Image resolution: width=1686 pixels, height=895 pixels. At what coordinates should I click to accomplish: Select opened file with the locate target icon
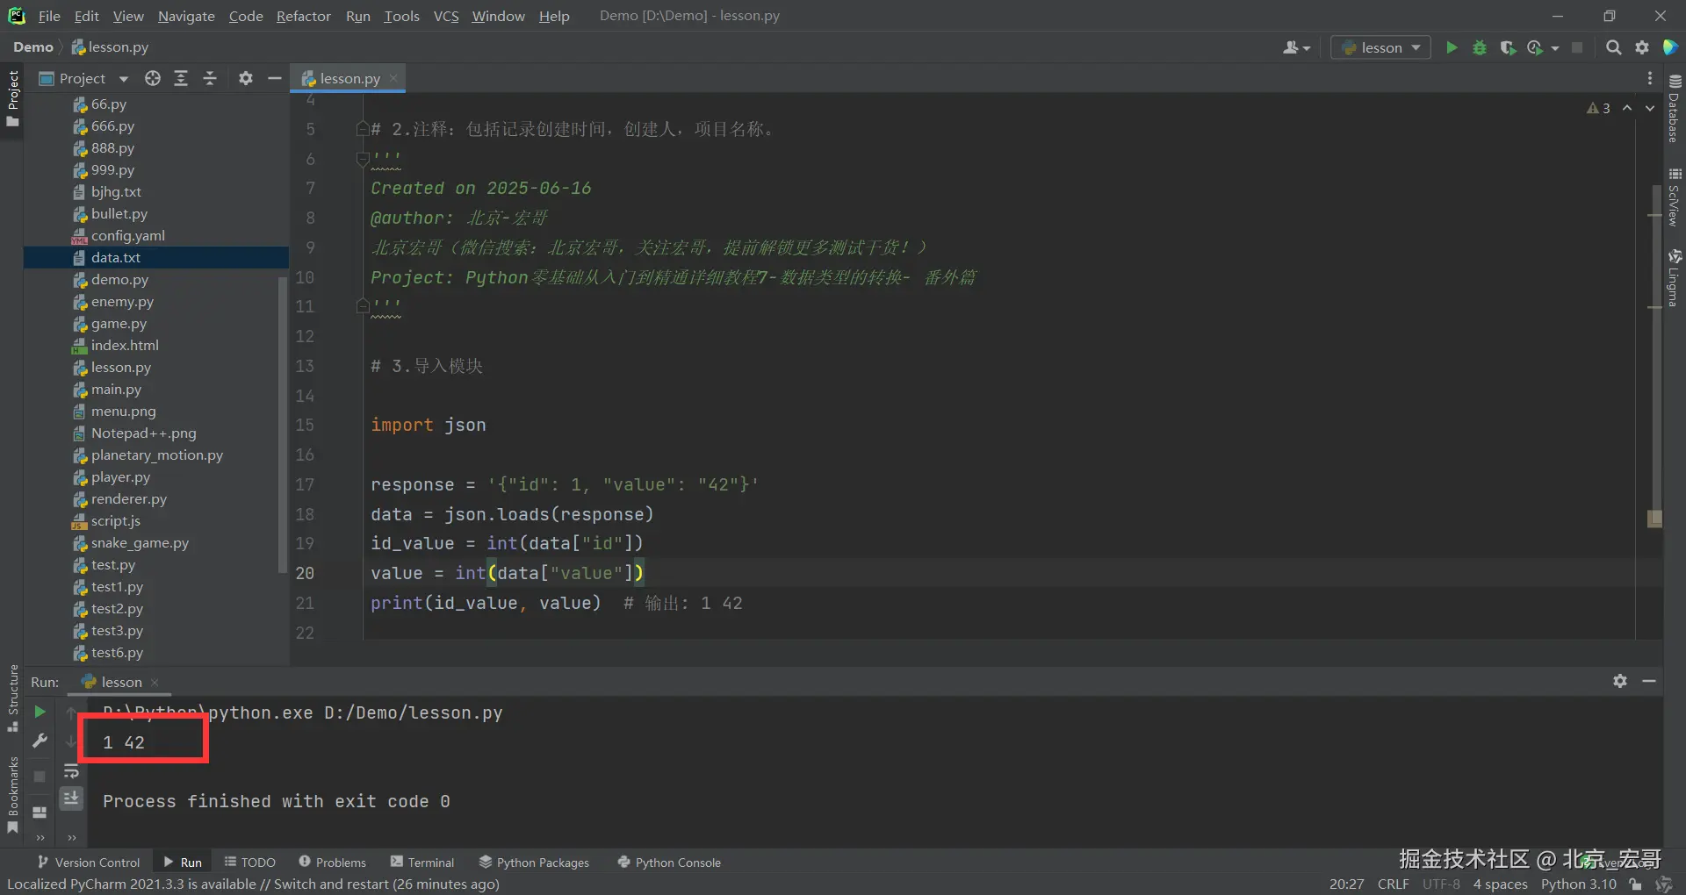pos(153,78)
